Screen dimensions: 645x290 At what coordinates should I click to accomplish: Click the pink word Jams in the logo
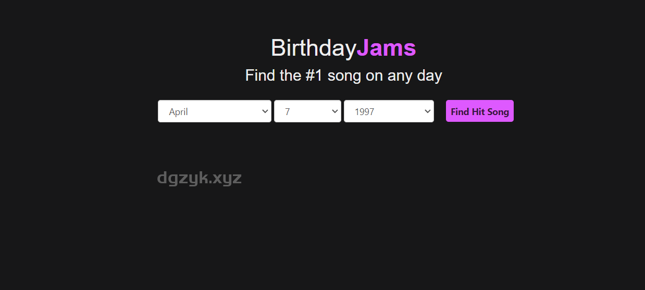386,48
